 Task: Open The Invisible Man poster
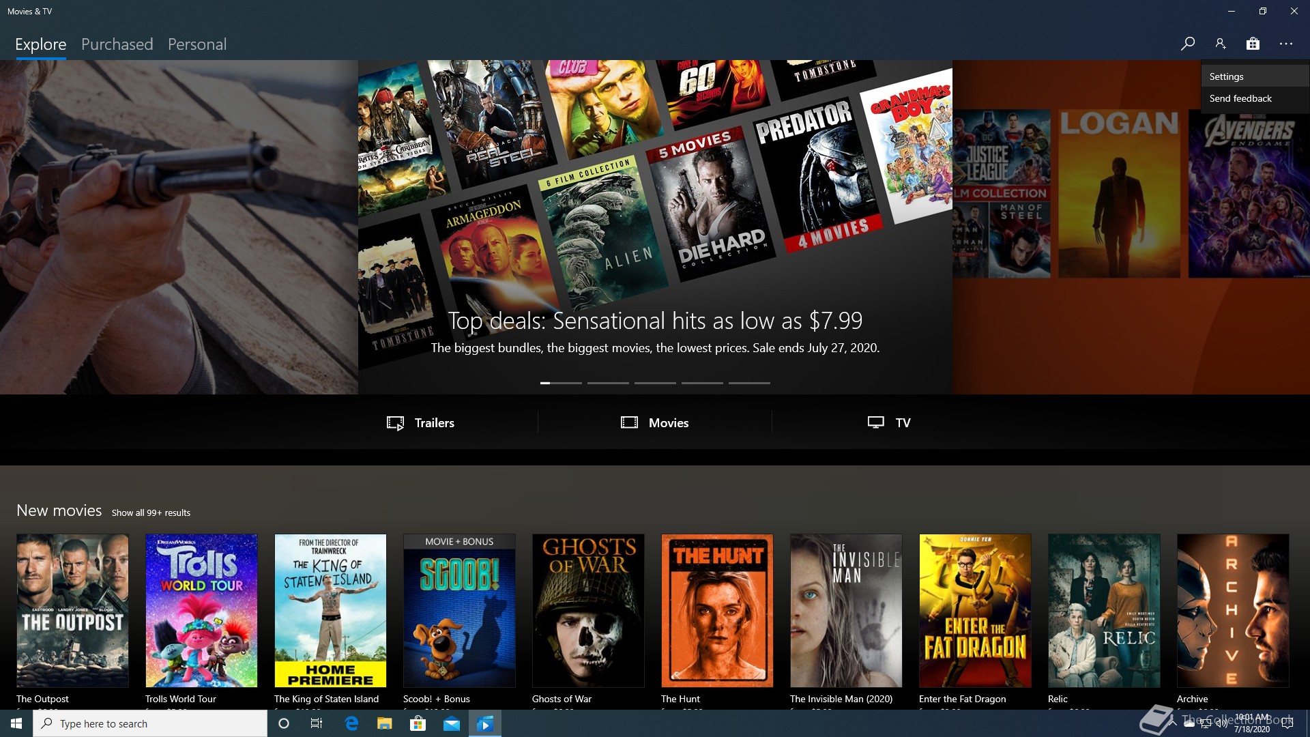point(846,610)
